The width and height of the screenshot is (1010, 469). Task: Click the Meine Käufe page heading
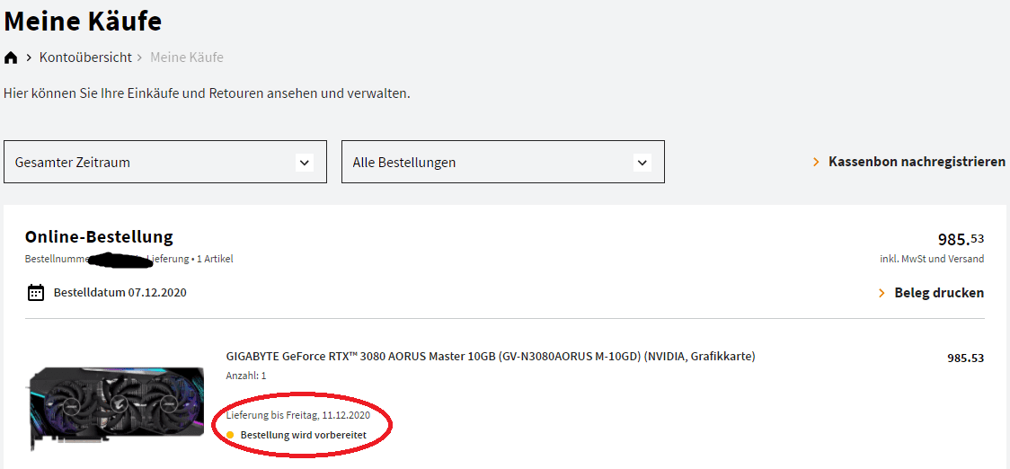(83, 22)
